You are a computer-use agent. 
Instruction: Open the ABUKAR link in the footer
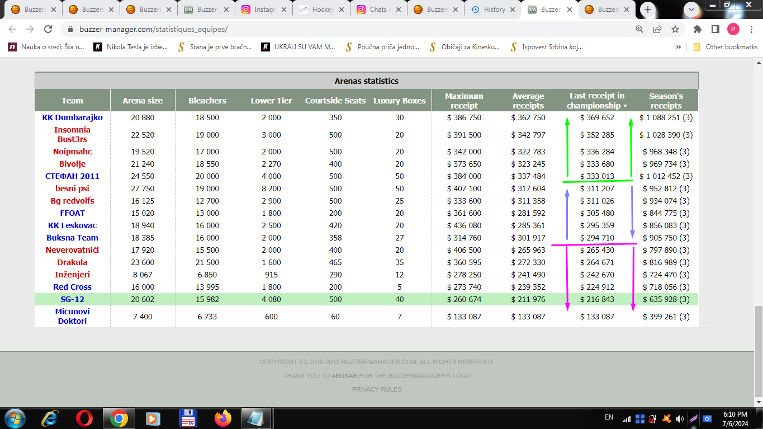[x=344, y=376]
